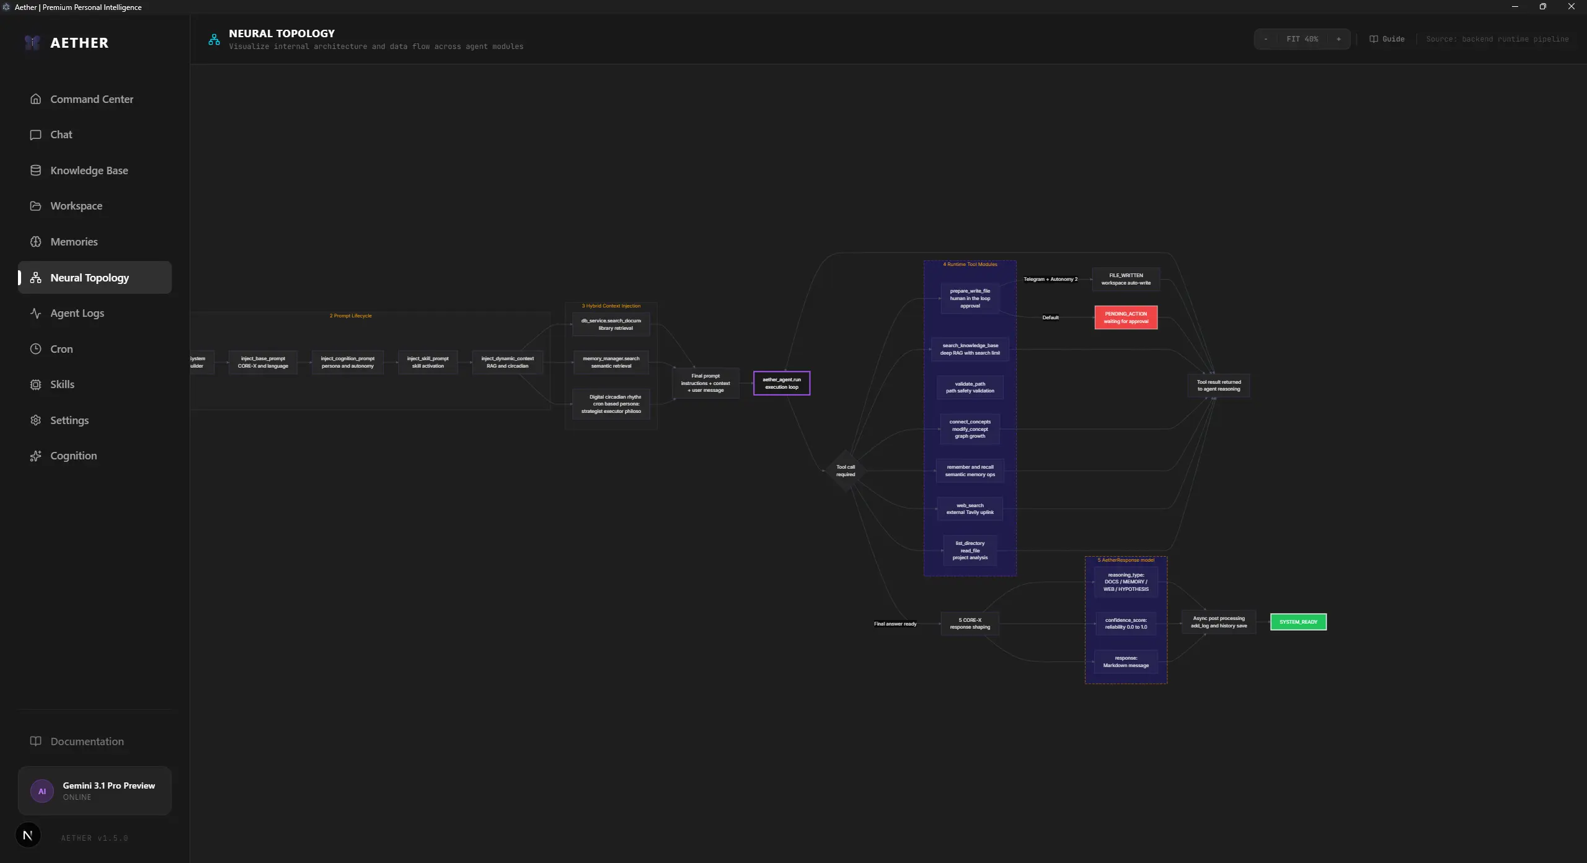Click the reasoning_type node
Image resolution: width=1587 pixels, height=863 pixels.
pyautogui.click(x=1126, y=582)
